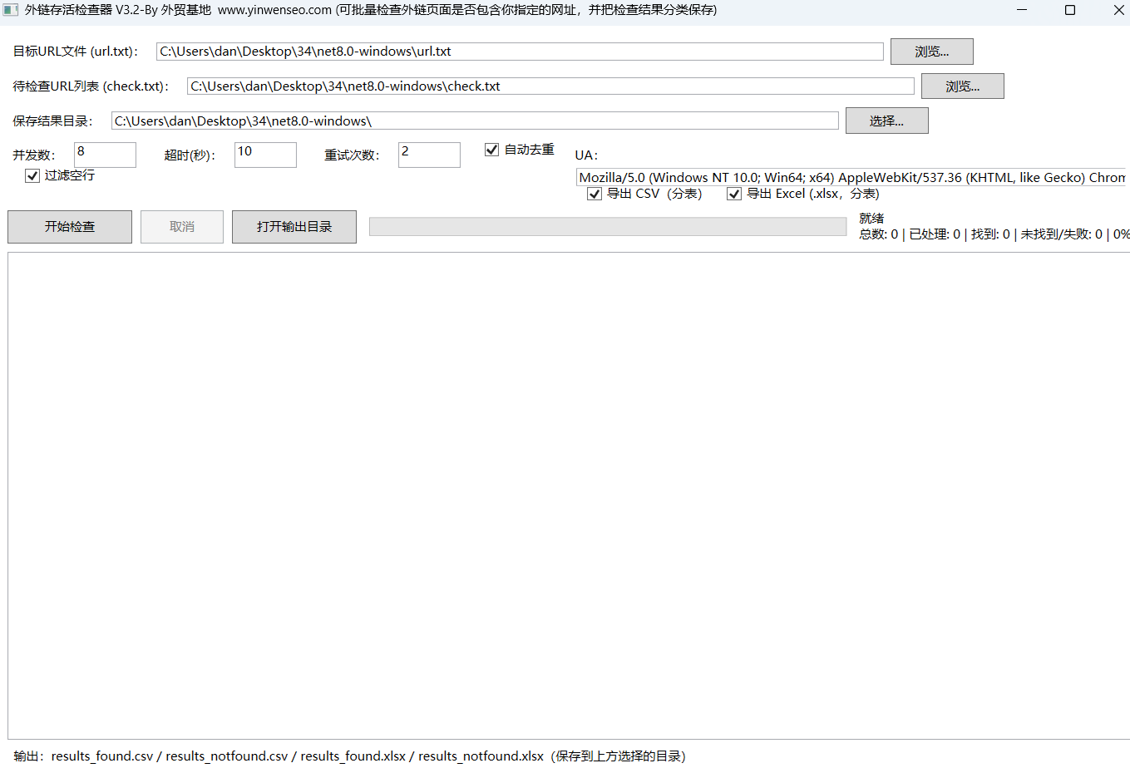Focus the UA user agent text box
1130x773 pixels.
(x=851, y=177)
